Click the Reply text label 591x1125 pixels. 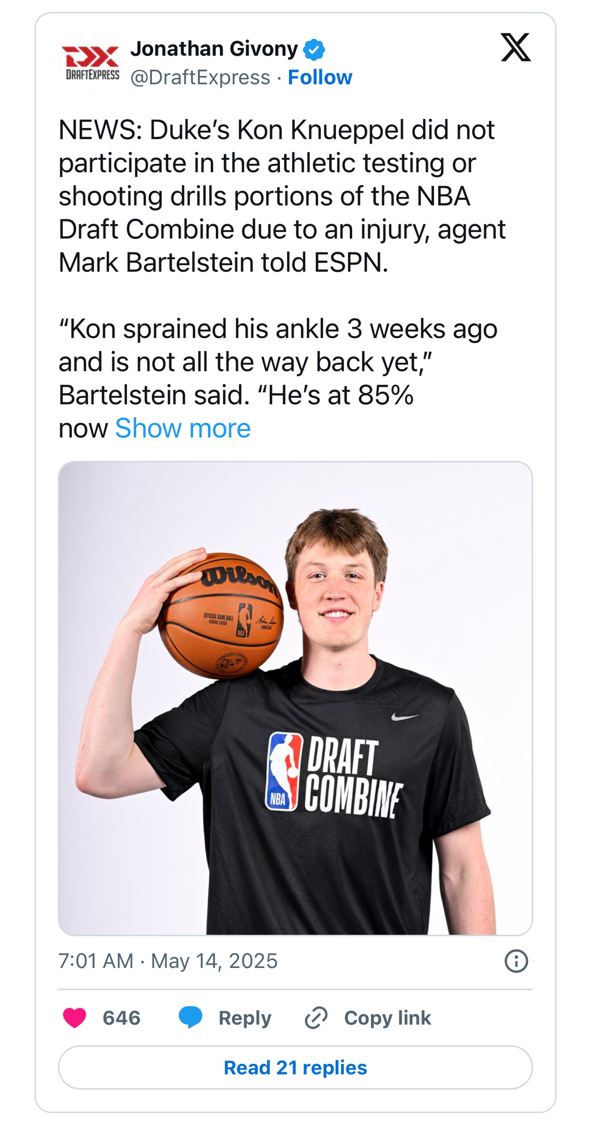245,1018
